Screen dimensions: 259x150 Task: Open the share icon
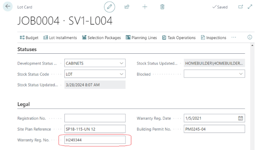point(127,7)
